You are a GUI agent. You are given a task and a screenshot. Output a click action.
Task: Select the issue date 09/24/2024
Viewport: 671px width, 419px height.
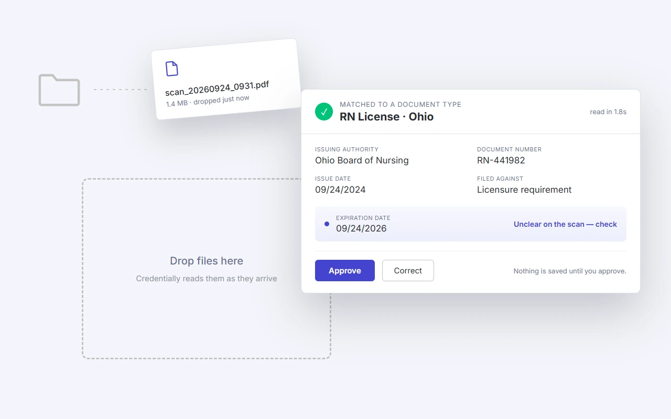pyautogui.click(x=340, y=190)
